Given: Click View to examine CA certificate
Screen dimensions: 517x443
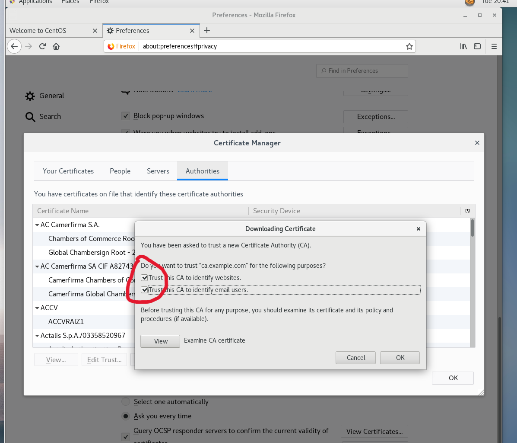Looking at the screenshot, I should tap(160, 341).
